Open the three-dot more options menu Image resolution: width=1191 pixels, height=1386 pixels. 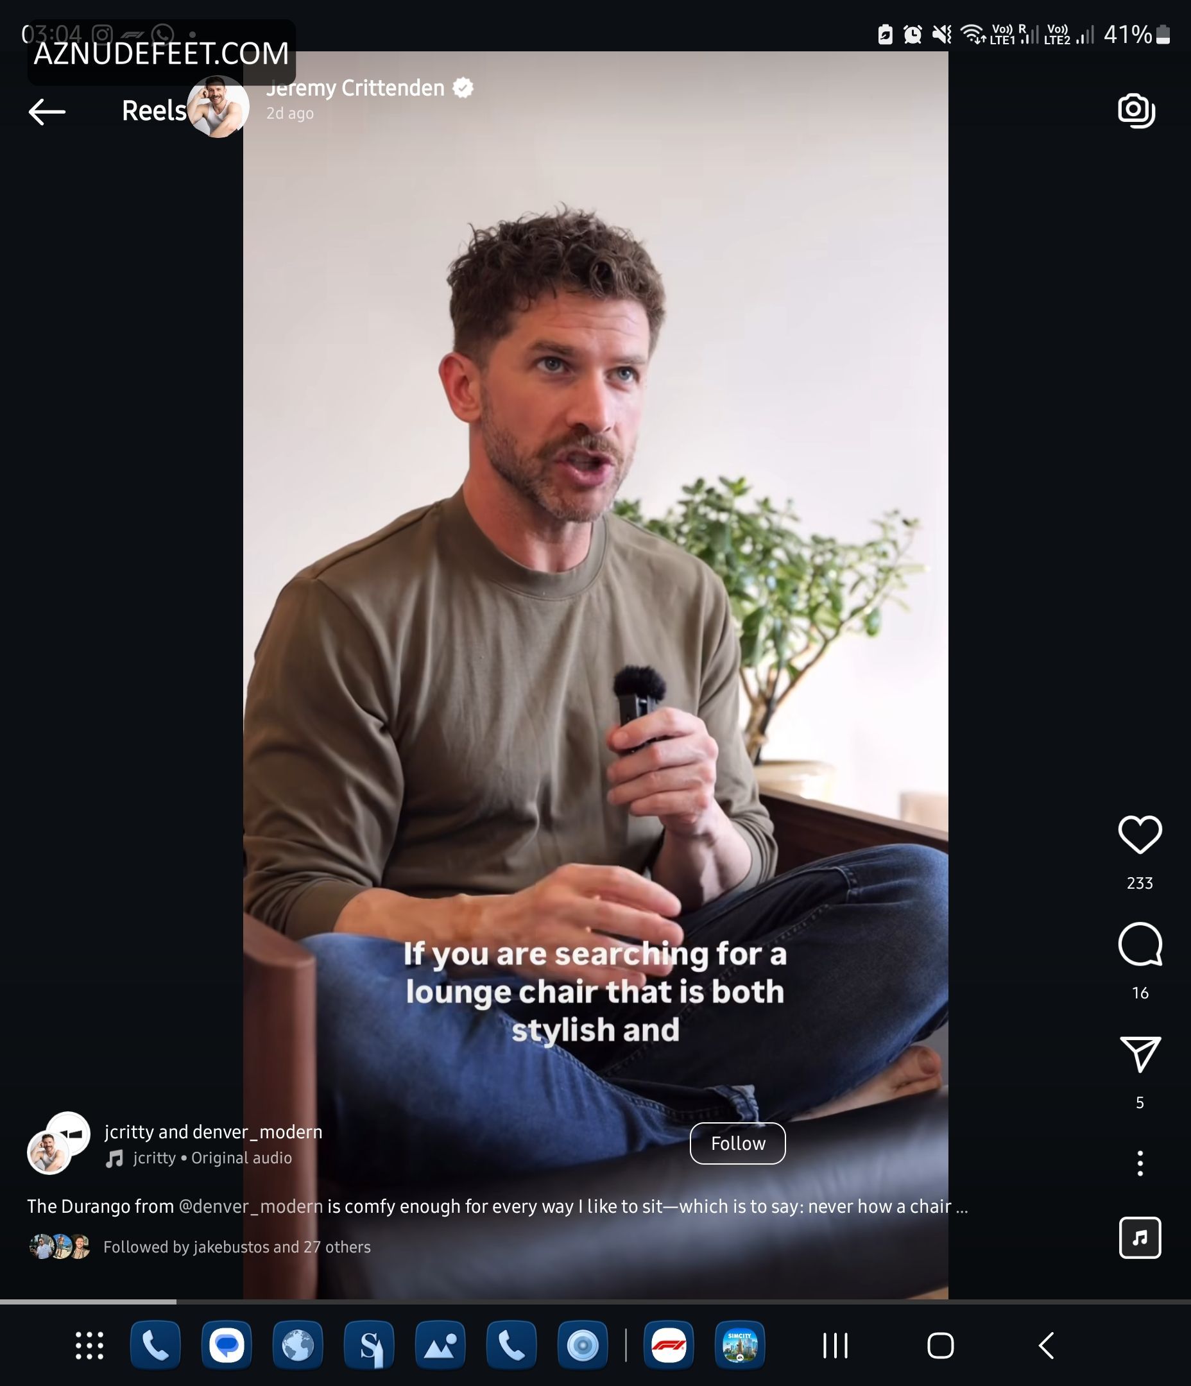pyautogui.click(x=1140, y=1164)
